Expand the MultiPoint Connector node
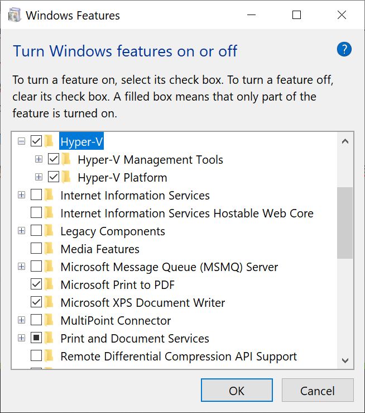The height and width of the screenshot is (413, 365). [21, 320]
